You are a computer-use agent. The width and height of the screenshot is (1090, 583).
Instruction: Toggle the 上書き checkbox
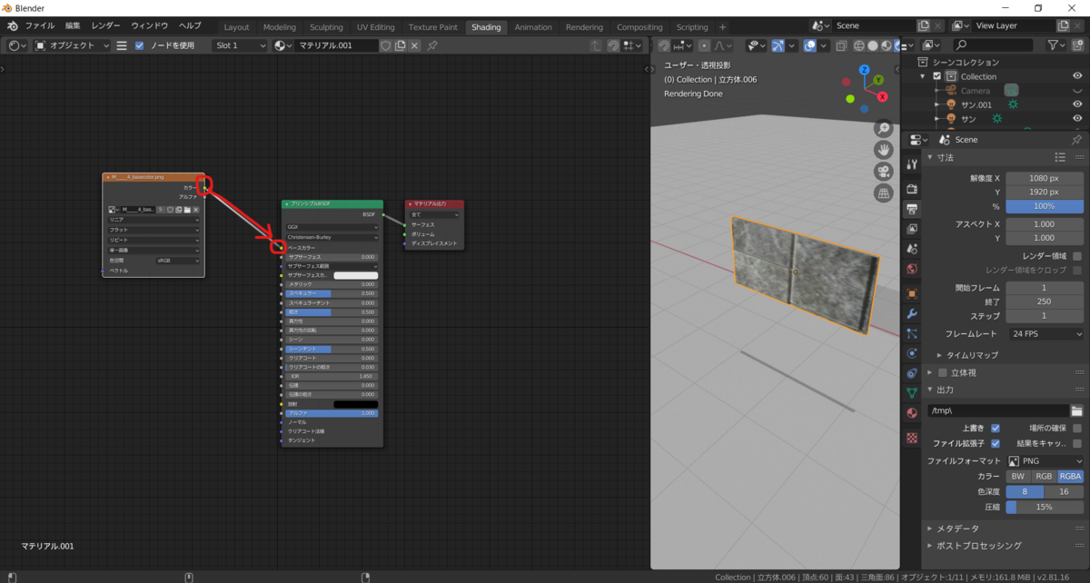point(996,428)
